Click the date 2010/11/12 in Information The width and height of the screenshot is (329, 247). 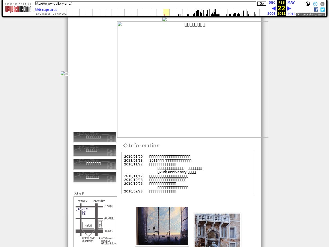pos(133,176)
